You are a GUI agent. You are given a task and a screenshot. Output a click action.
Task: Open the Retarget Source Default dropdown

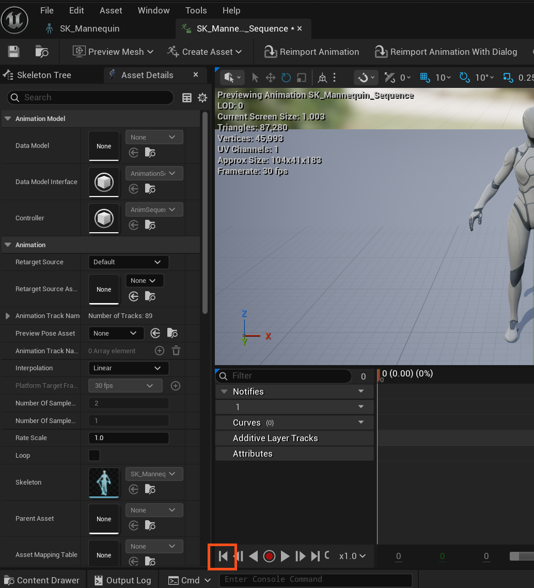point(129,262)
